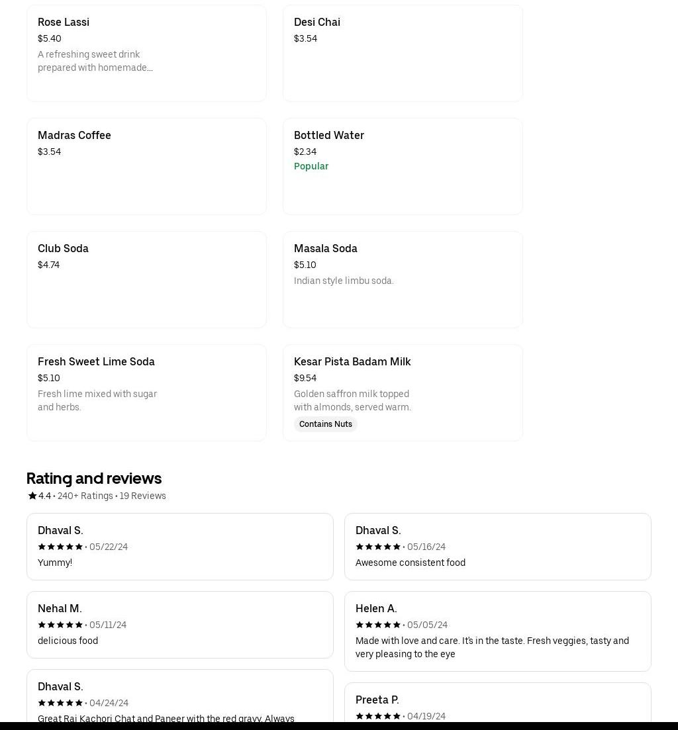Click the star rating on Preeta P. review
Viewport: 678px width, 730px height.
click(x=378, y=716)
